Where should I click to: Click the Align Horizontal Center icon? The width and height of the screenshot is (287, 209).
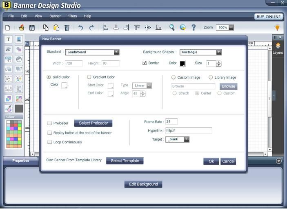click(x=116, y=28)
